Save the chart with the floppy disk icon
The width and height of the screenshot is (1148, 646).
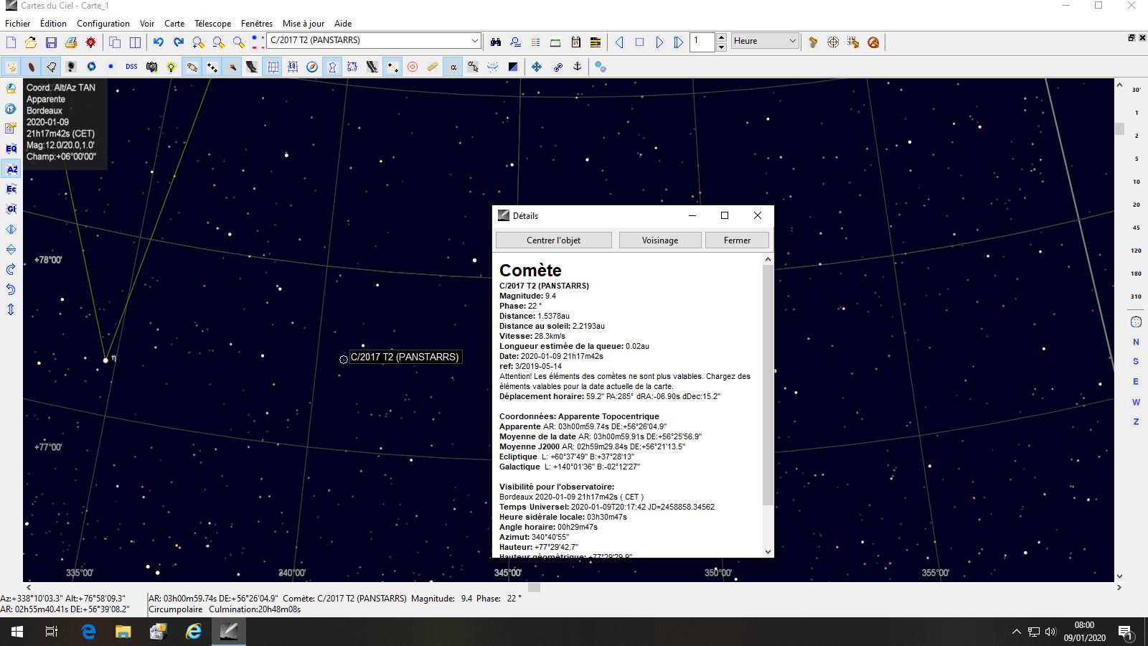(x=51, y=42)
